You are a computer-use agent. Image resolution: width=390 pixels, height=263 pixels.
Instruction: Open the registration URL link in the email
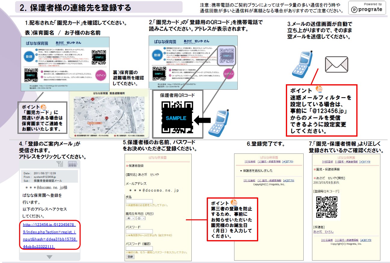click(50, 236)
